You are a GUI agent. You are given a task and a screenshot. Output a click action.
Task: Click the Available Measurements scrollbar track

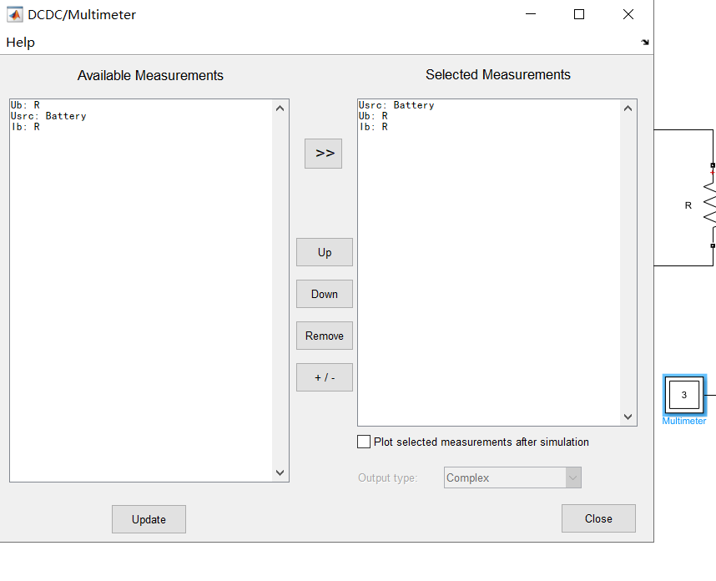coord(280,292)
